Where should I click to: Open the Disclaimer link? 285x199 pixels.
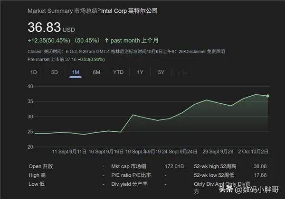(205, 52)
